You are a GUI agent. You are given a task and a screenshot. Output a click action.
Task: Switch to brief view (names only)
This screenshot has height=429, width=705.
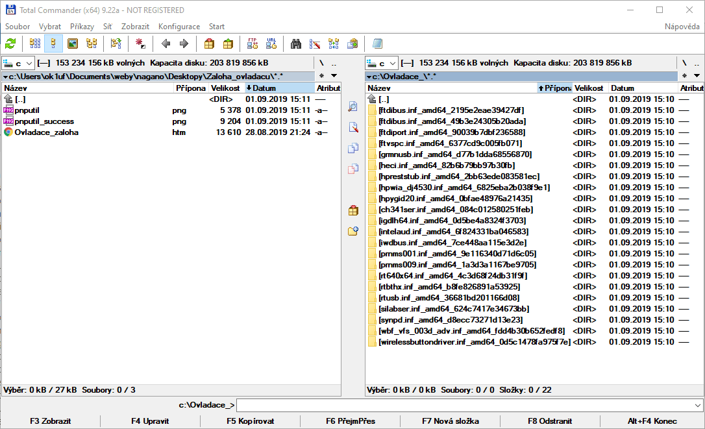[x=35, y=44]
